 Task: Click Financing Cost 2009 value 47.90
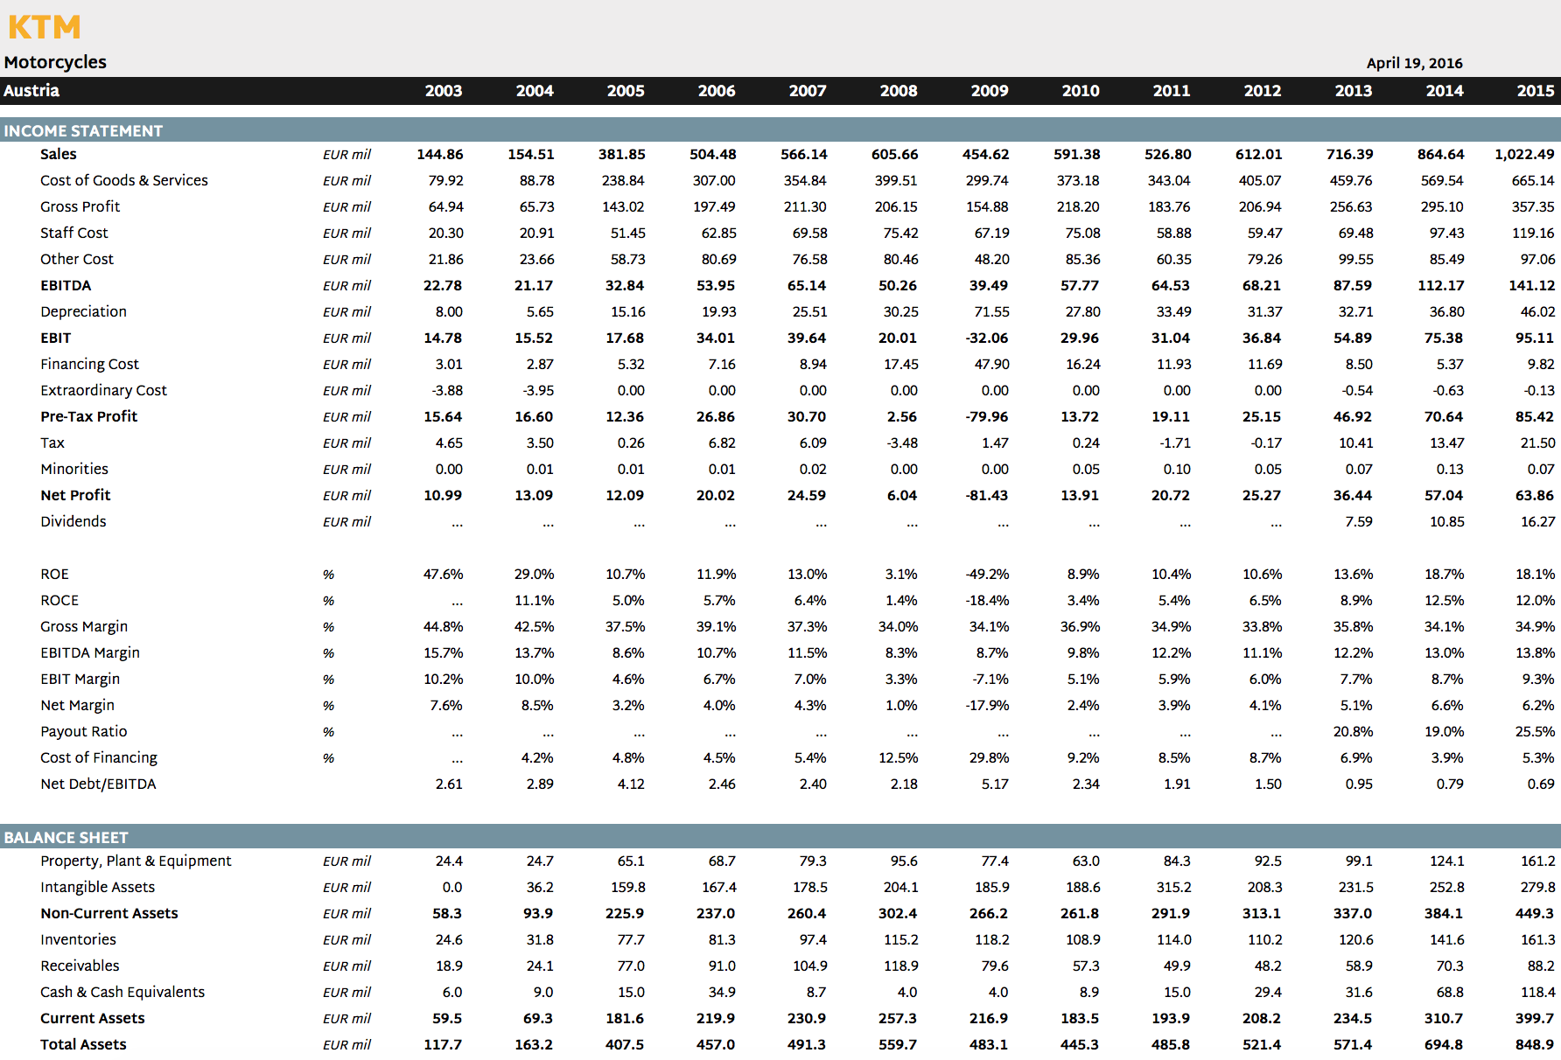pyautogui.click(x=991, y=364)
